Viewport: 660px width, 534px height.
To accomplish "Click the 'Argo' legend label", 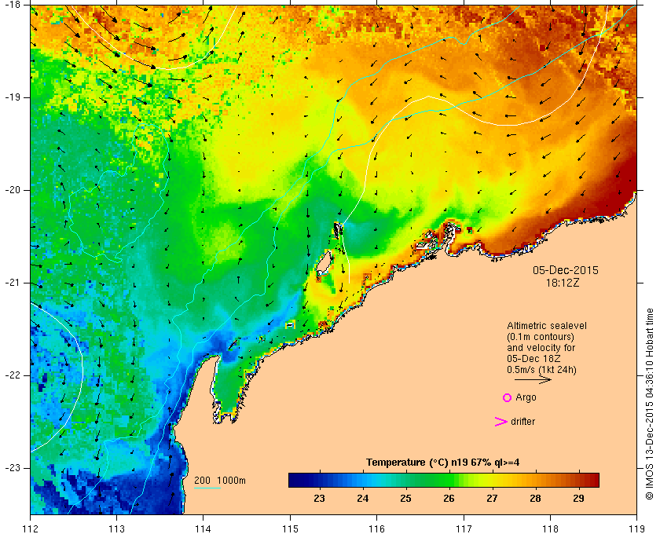I will point(526,397).
